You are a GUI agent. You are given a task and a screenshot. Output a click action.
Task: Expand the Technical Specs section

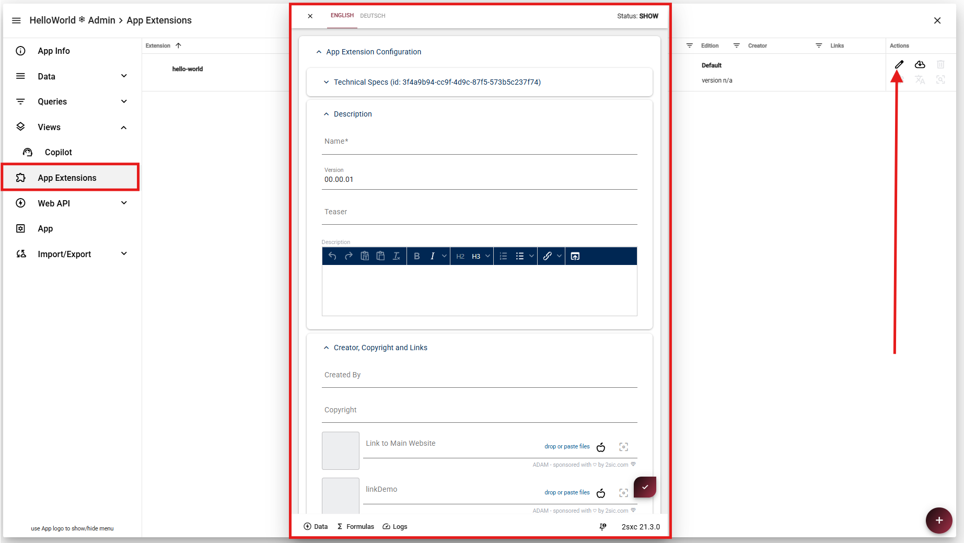327,82
